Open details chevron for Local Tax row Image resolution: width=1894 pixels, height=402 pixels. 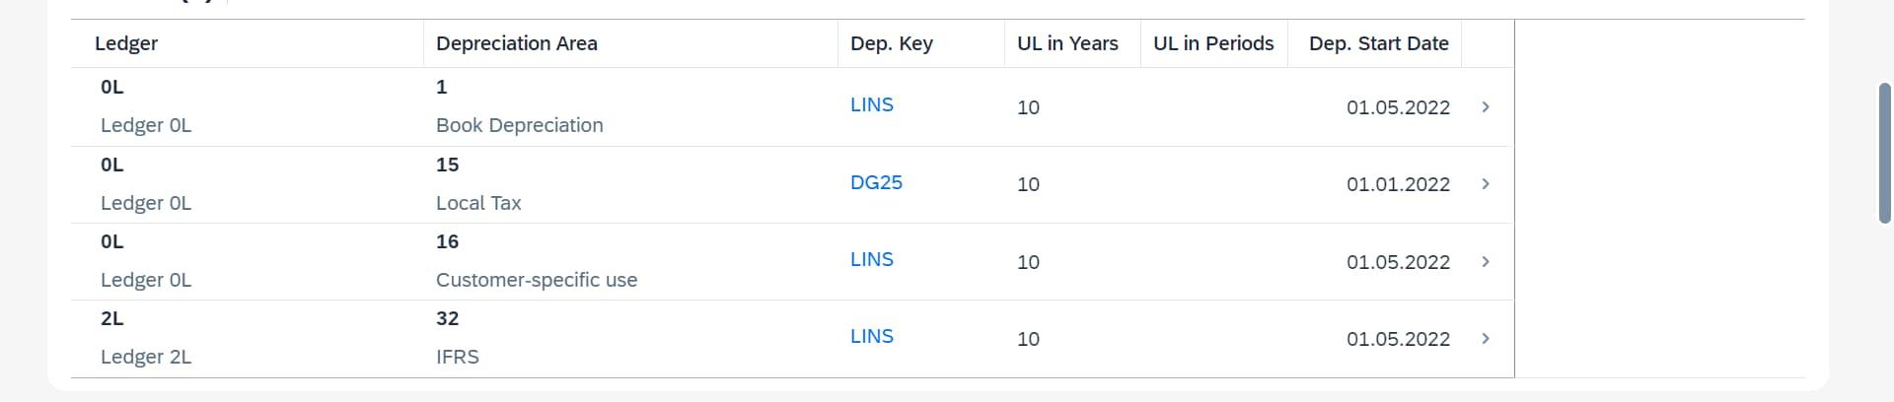pos(1486,184)
